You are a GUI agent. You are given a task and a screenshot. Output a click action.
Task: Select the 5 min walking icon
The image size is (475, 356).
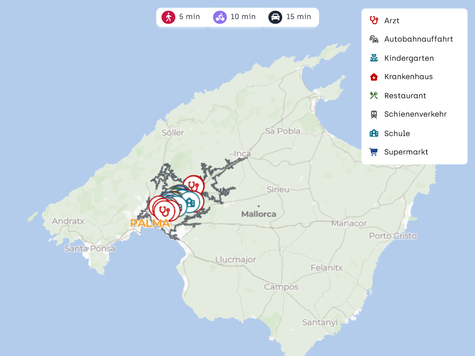click(x=168, y=17)
